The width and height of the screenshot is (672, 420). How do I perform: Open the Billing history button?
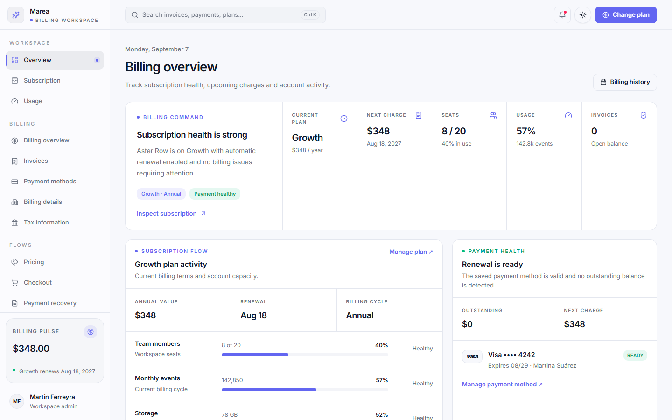pyautogui.click(x=625, y=82)
